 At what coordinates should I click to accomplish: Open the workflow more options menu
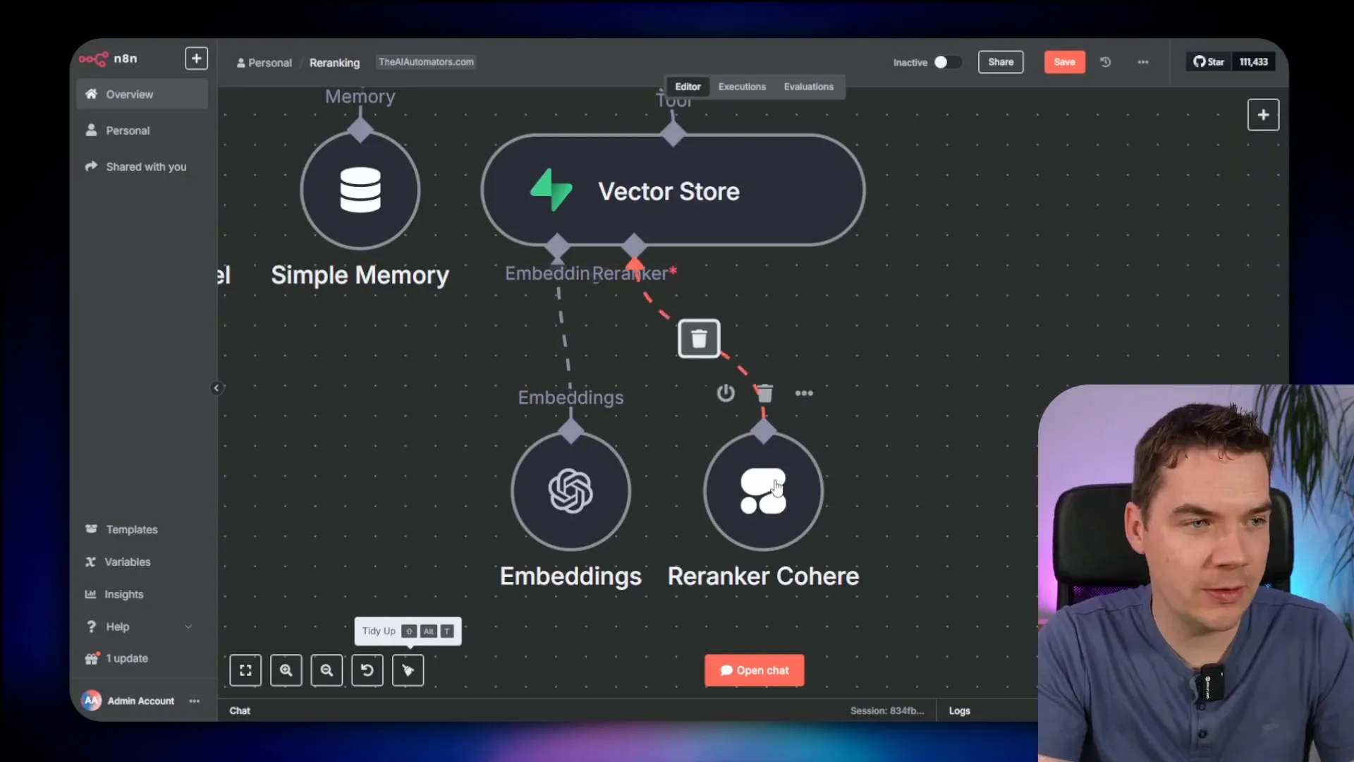pyautogui.click(x=1143, y=62)
